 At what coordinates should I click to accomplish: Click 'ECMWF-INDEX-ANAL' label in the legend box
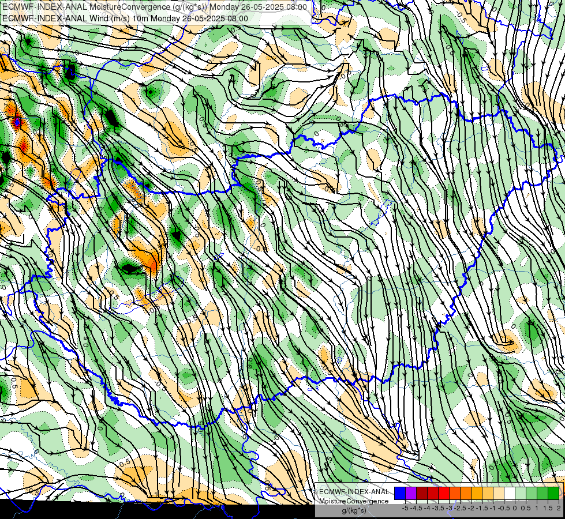click(x=354, y=492)
